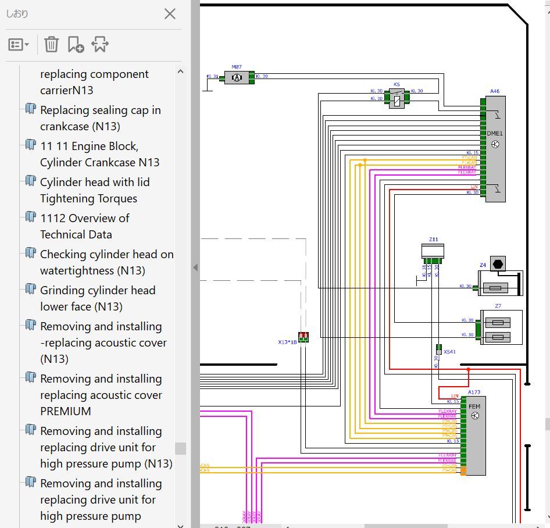Click bookmark icon beside Cylinder head with lid

click(x=30, y=181)
